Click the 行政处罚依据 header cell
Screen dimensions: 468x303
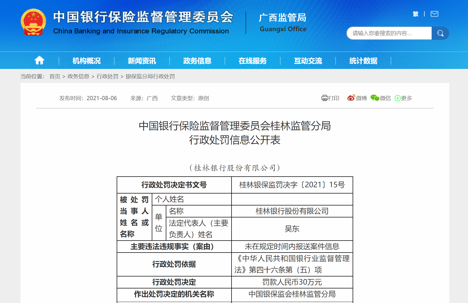tap(174, 264)
